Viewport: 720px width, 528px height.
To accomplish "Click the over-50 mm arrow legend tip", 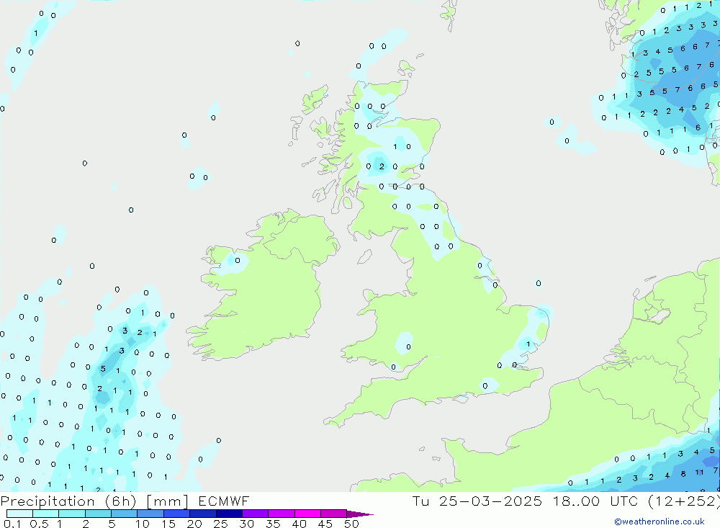I will click(359, 514).
